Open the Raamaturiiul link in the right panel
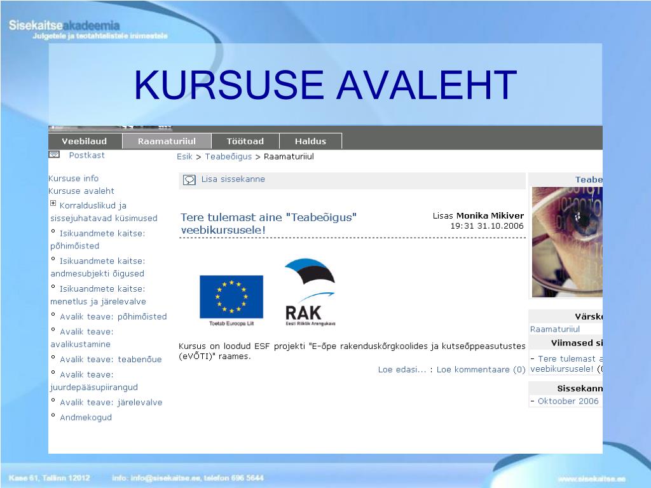 point(554,329)
